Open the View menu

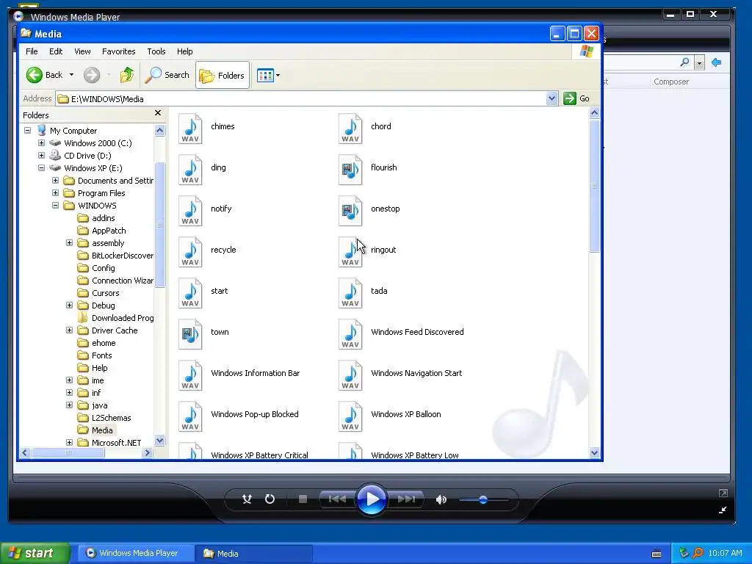pos(82,51)
